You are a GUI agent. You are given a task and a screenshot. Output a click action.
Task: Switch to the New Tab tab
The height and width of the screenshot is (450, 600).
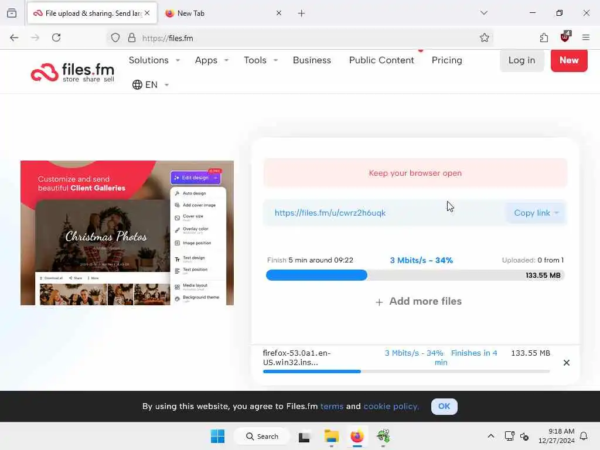pos(223,13)
